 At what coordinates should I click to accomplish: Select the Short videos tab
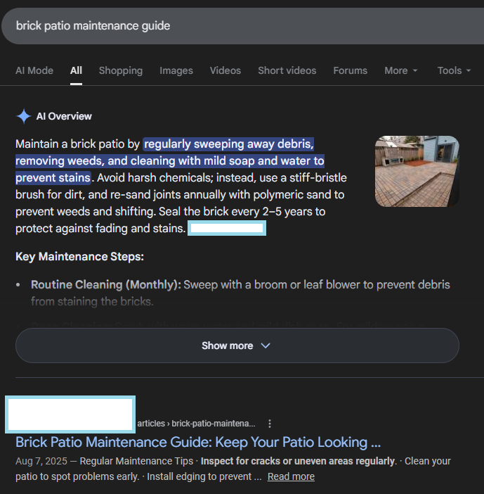coord(287,70)
